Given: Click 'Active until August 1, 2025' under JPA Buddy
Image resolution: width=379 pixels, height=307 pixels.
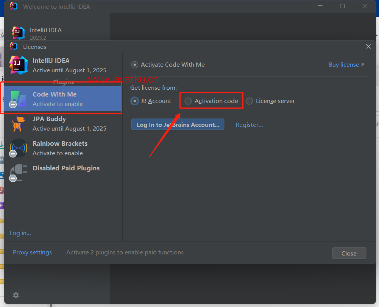Looking at the screenshot, I should [69, 129].
